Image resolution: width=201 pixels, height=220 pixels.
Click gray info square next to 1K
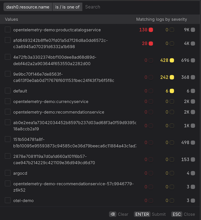click(193, 126)
